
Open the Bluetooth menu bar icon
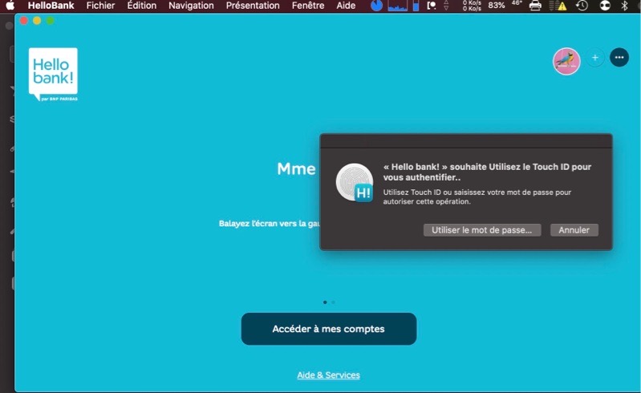click(625, 6)
